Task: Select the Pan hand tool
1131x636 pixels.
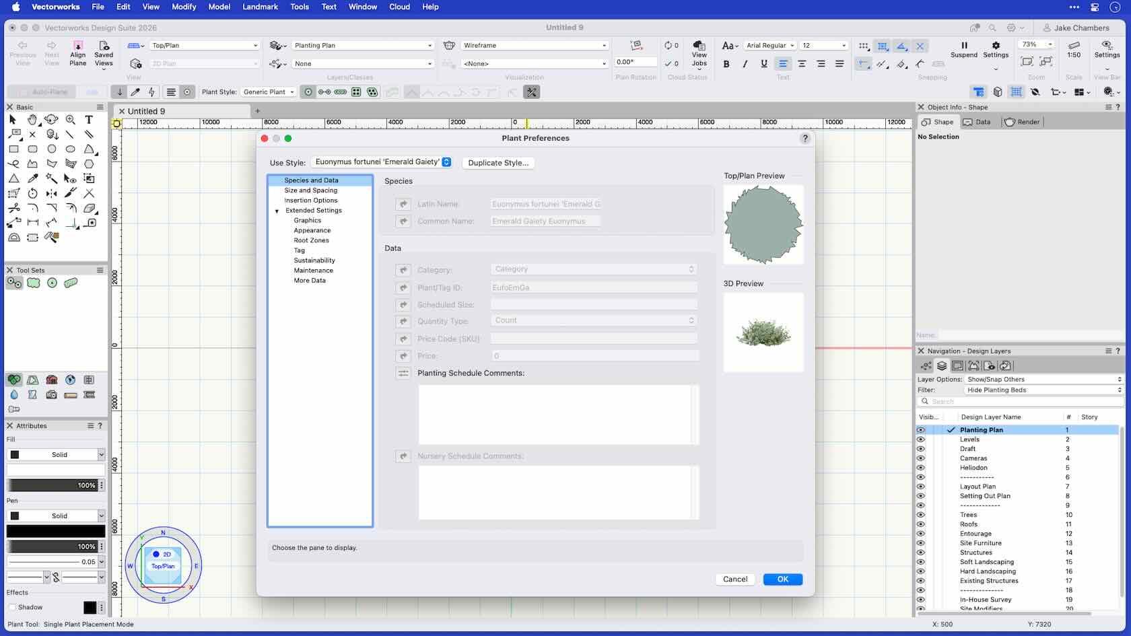Action: [x=32, y=120]
